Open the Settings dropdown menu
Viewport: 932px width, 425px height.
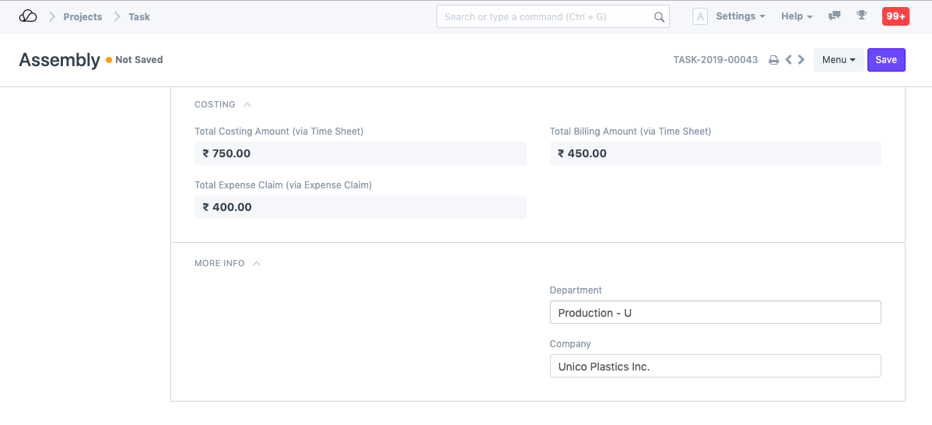pos(740,16)
